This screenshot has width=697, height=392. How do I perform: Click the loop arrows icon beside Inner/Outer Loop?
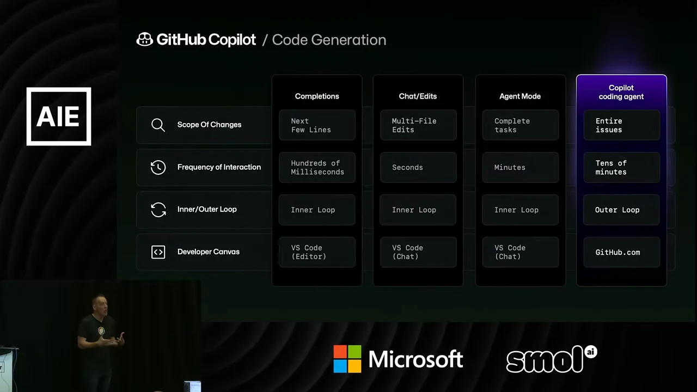[x=158, y=210]
